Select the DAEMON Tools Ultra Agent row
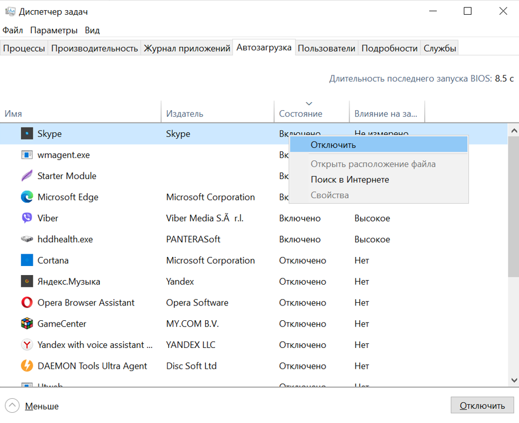519x423 pixels. (253, 366)
